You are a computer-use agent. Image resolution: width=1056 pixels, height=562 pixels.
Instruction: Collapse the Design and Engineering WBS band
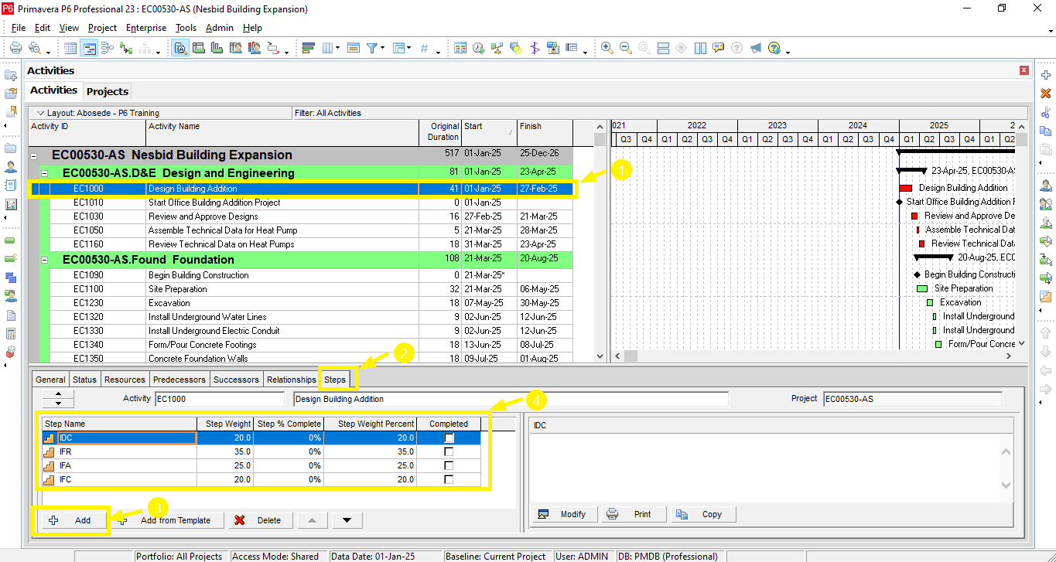(x=44, y=173)
